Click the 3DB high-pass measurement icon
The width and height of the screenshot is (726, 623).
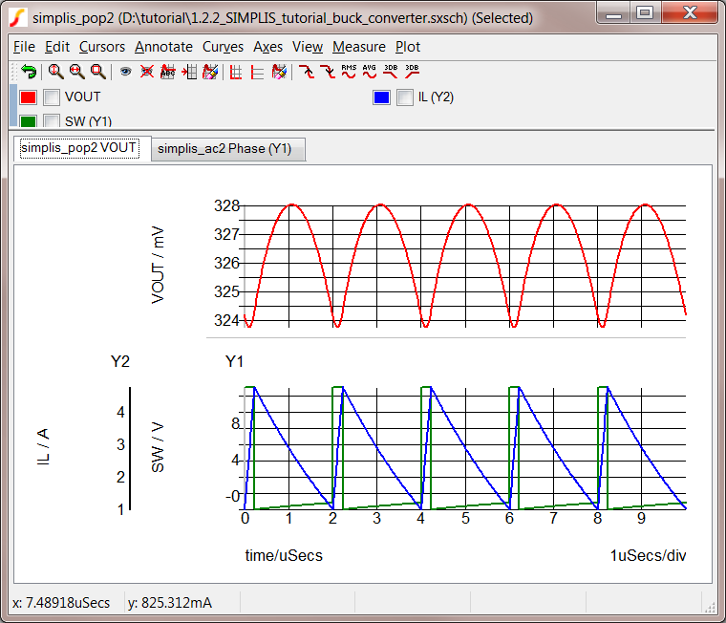pos(412,72)
